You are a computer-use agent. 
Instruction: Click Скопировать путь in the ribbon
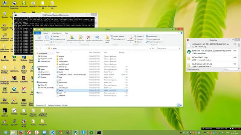(x=58, y=39)
